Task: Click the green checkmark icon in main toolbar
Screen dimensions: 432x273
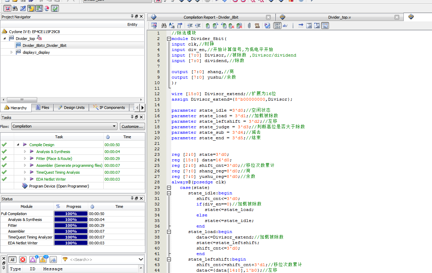Action: point(55,8)
